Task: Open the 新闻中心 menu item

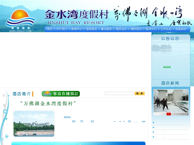Action: (x=77, y=29)
